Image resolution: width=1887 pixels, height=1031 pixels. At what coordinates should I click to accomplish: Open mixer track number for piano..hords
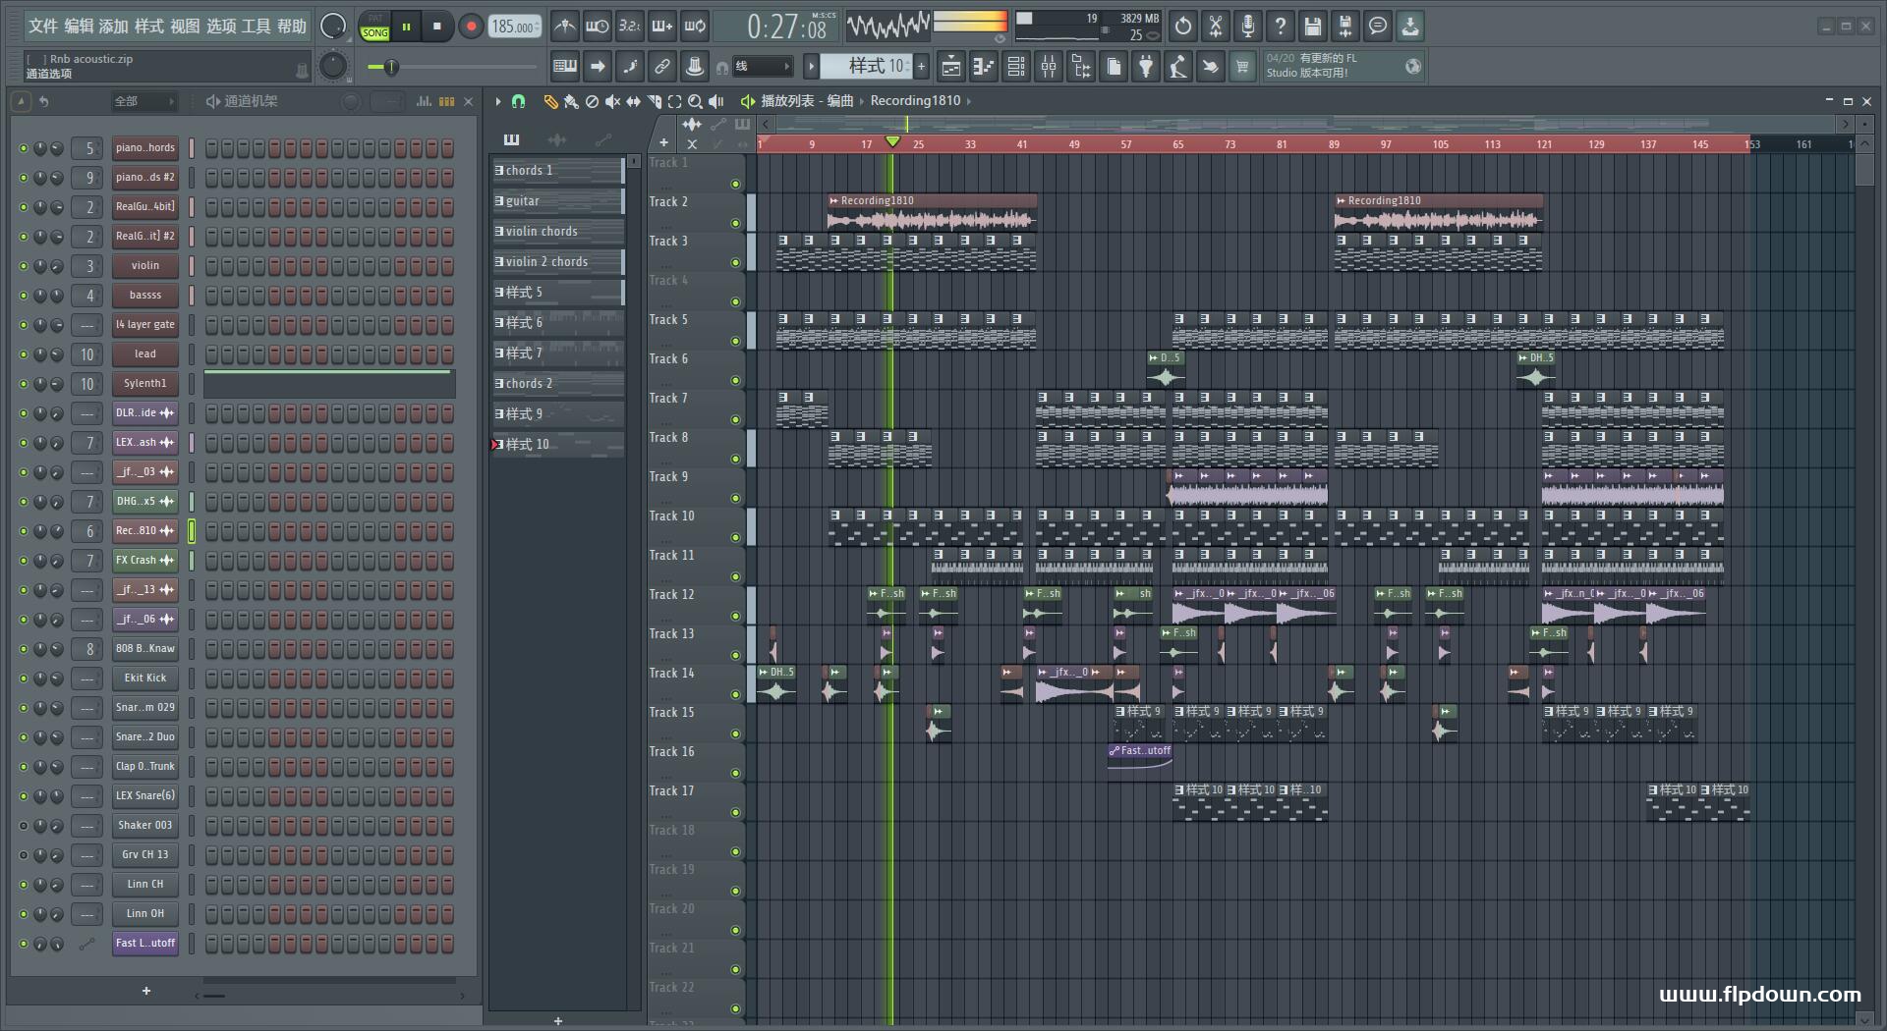(88, 148)
